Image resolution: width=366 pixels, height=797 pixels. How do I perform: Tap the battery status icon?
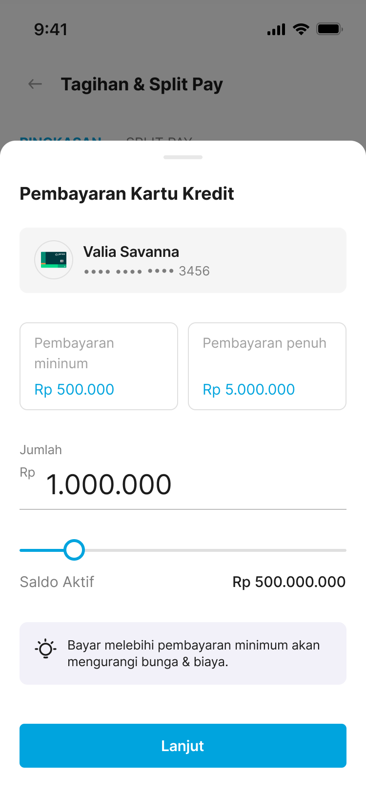tap(329, 29)
